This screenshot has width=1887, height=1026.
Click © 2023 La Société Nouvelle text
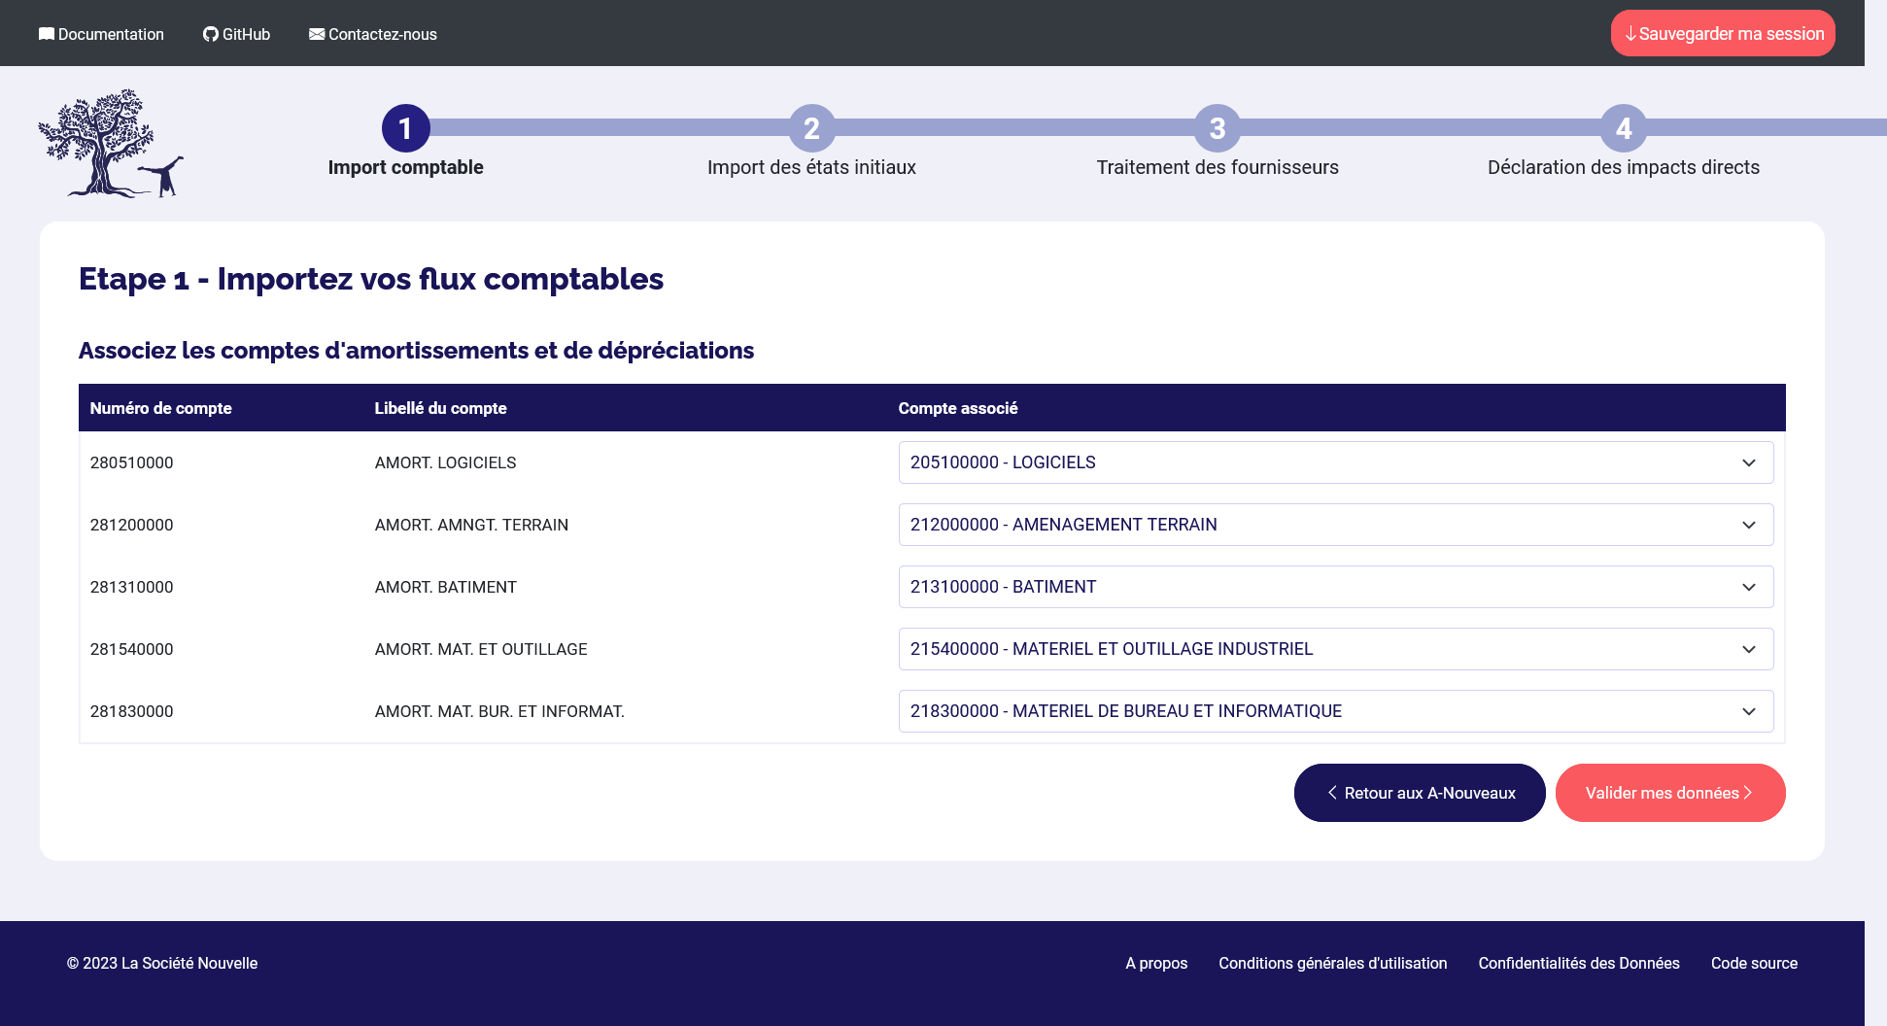(162, 963)
